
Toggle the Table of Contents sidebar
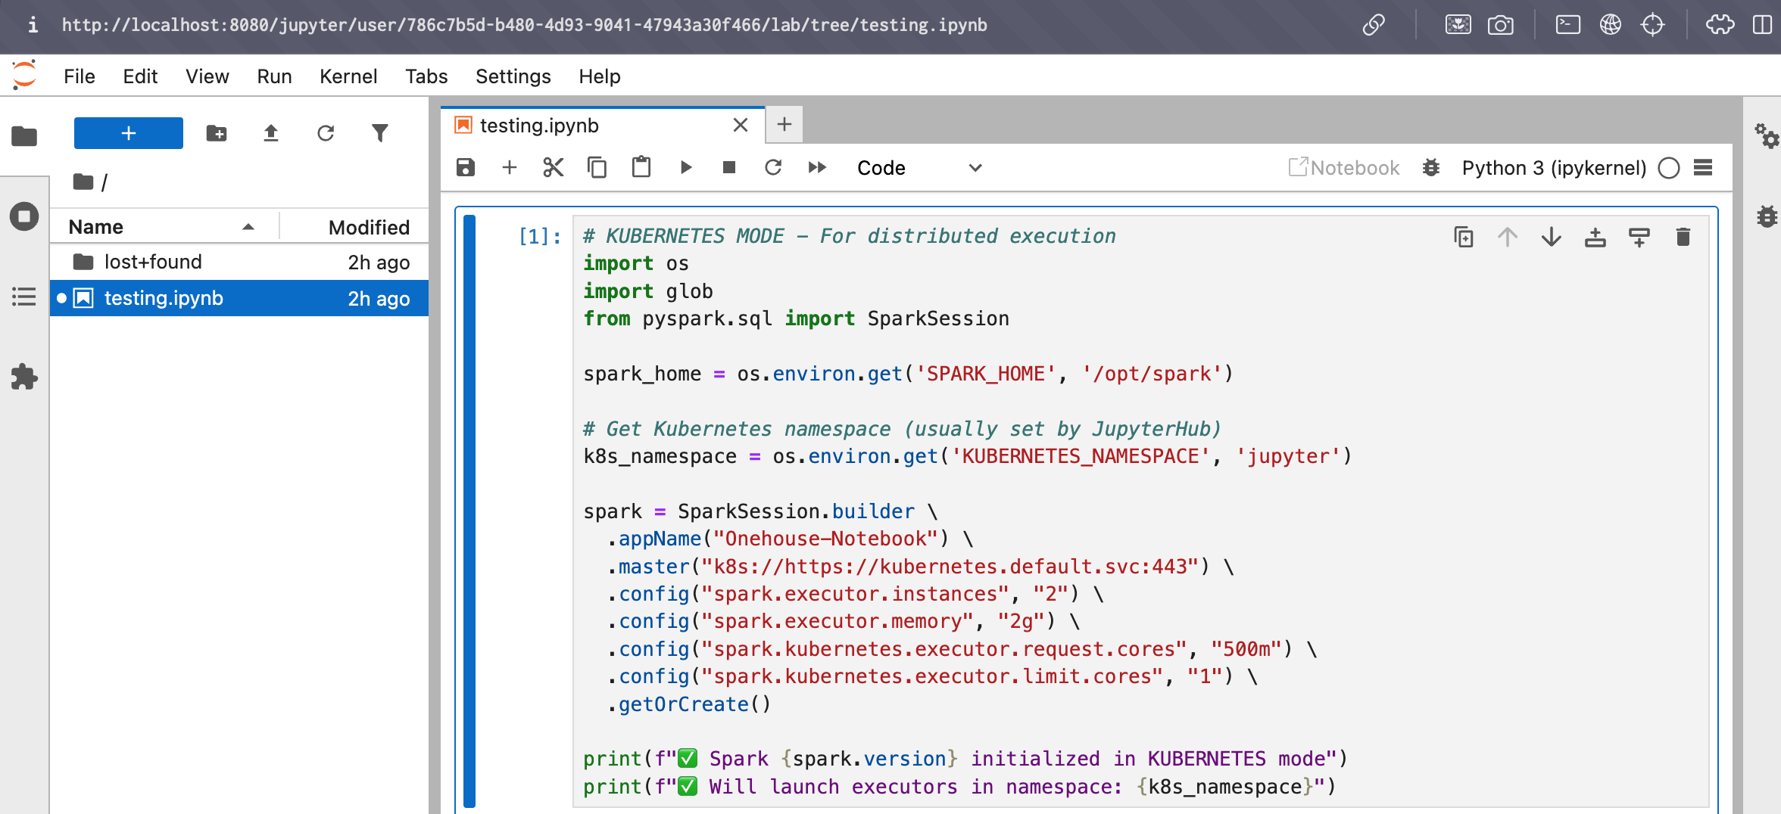pyautogui.click(x=24, y=297)
